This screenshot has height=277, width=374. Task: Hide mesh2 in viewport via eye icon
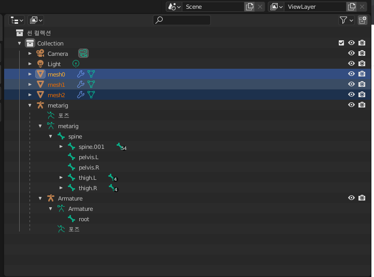351,95
